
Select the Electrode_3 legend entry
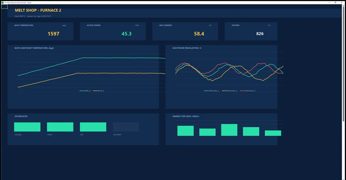coord(248,91)
